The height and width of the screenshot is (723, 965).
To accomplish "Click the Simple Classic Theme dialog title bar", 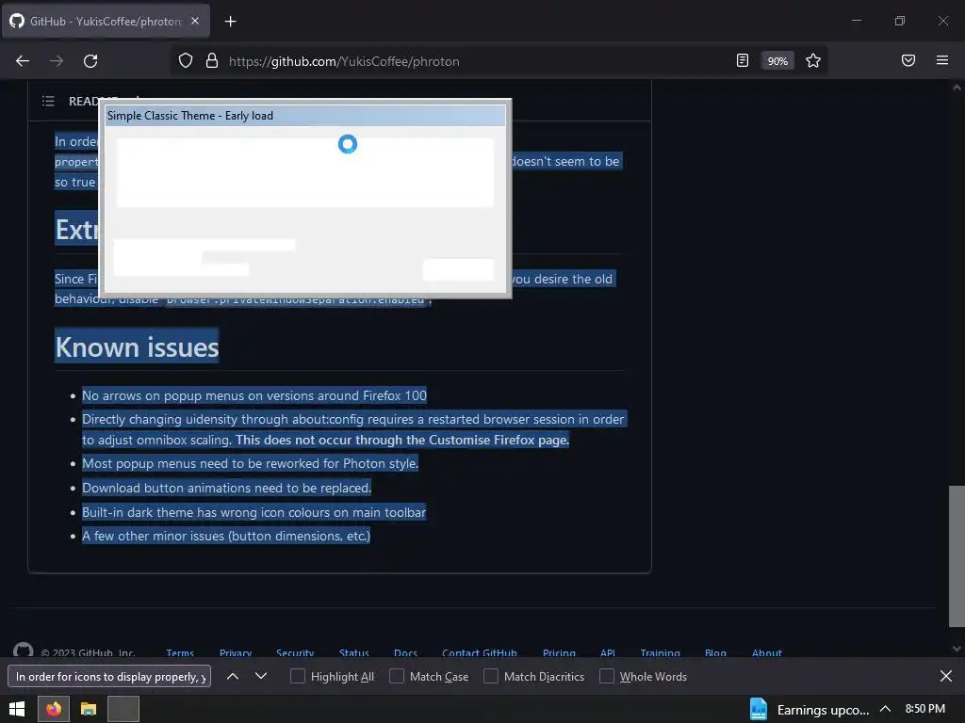I will click(305, 116).
